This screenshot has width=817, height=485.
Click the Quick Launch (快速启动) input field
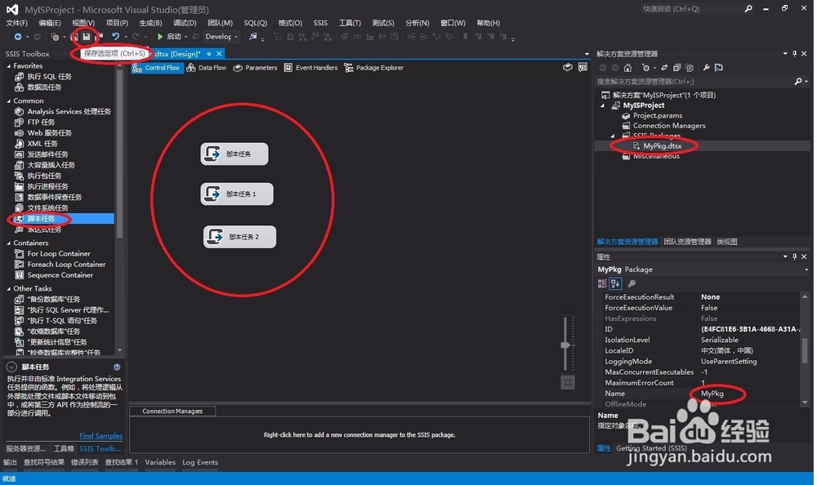click(x=690, y=8)
